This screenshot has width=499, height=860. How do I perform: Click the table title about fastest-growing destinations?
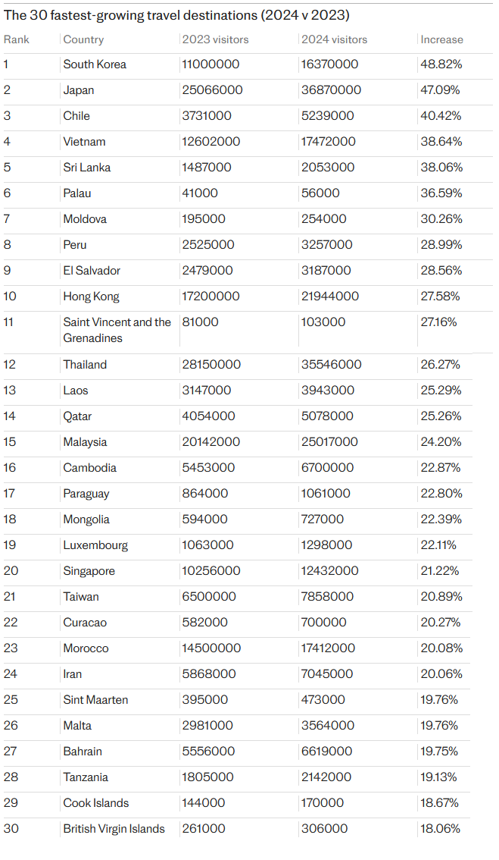(176, 15)
